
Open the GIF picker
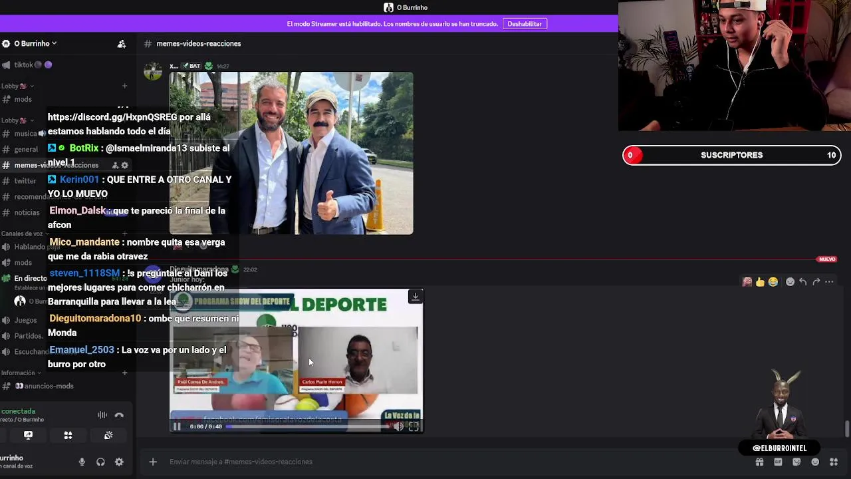(x=778, y=462)
